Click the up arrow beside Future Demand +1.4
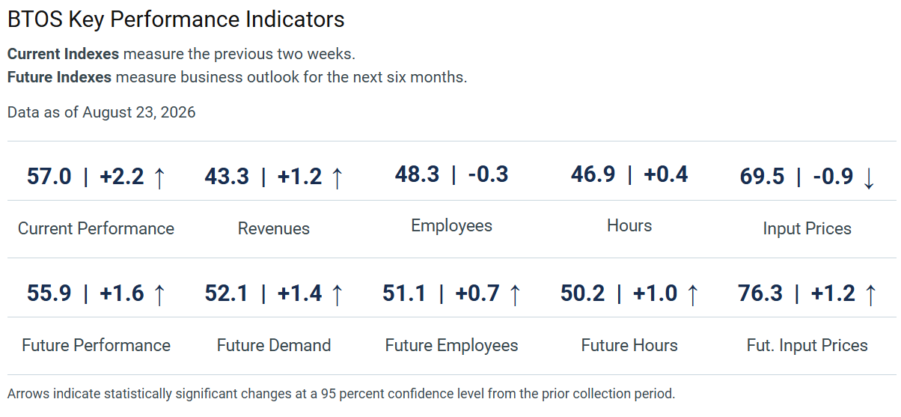The width and height of the screenshot is (901, 417). click(337, 294)
